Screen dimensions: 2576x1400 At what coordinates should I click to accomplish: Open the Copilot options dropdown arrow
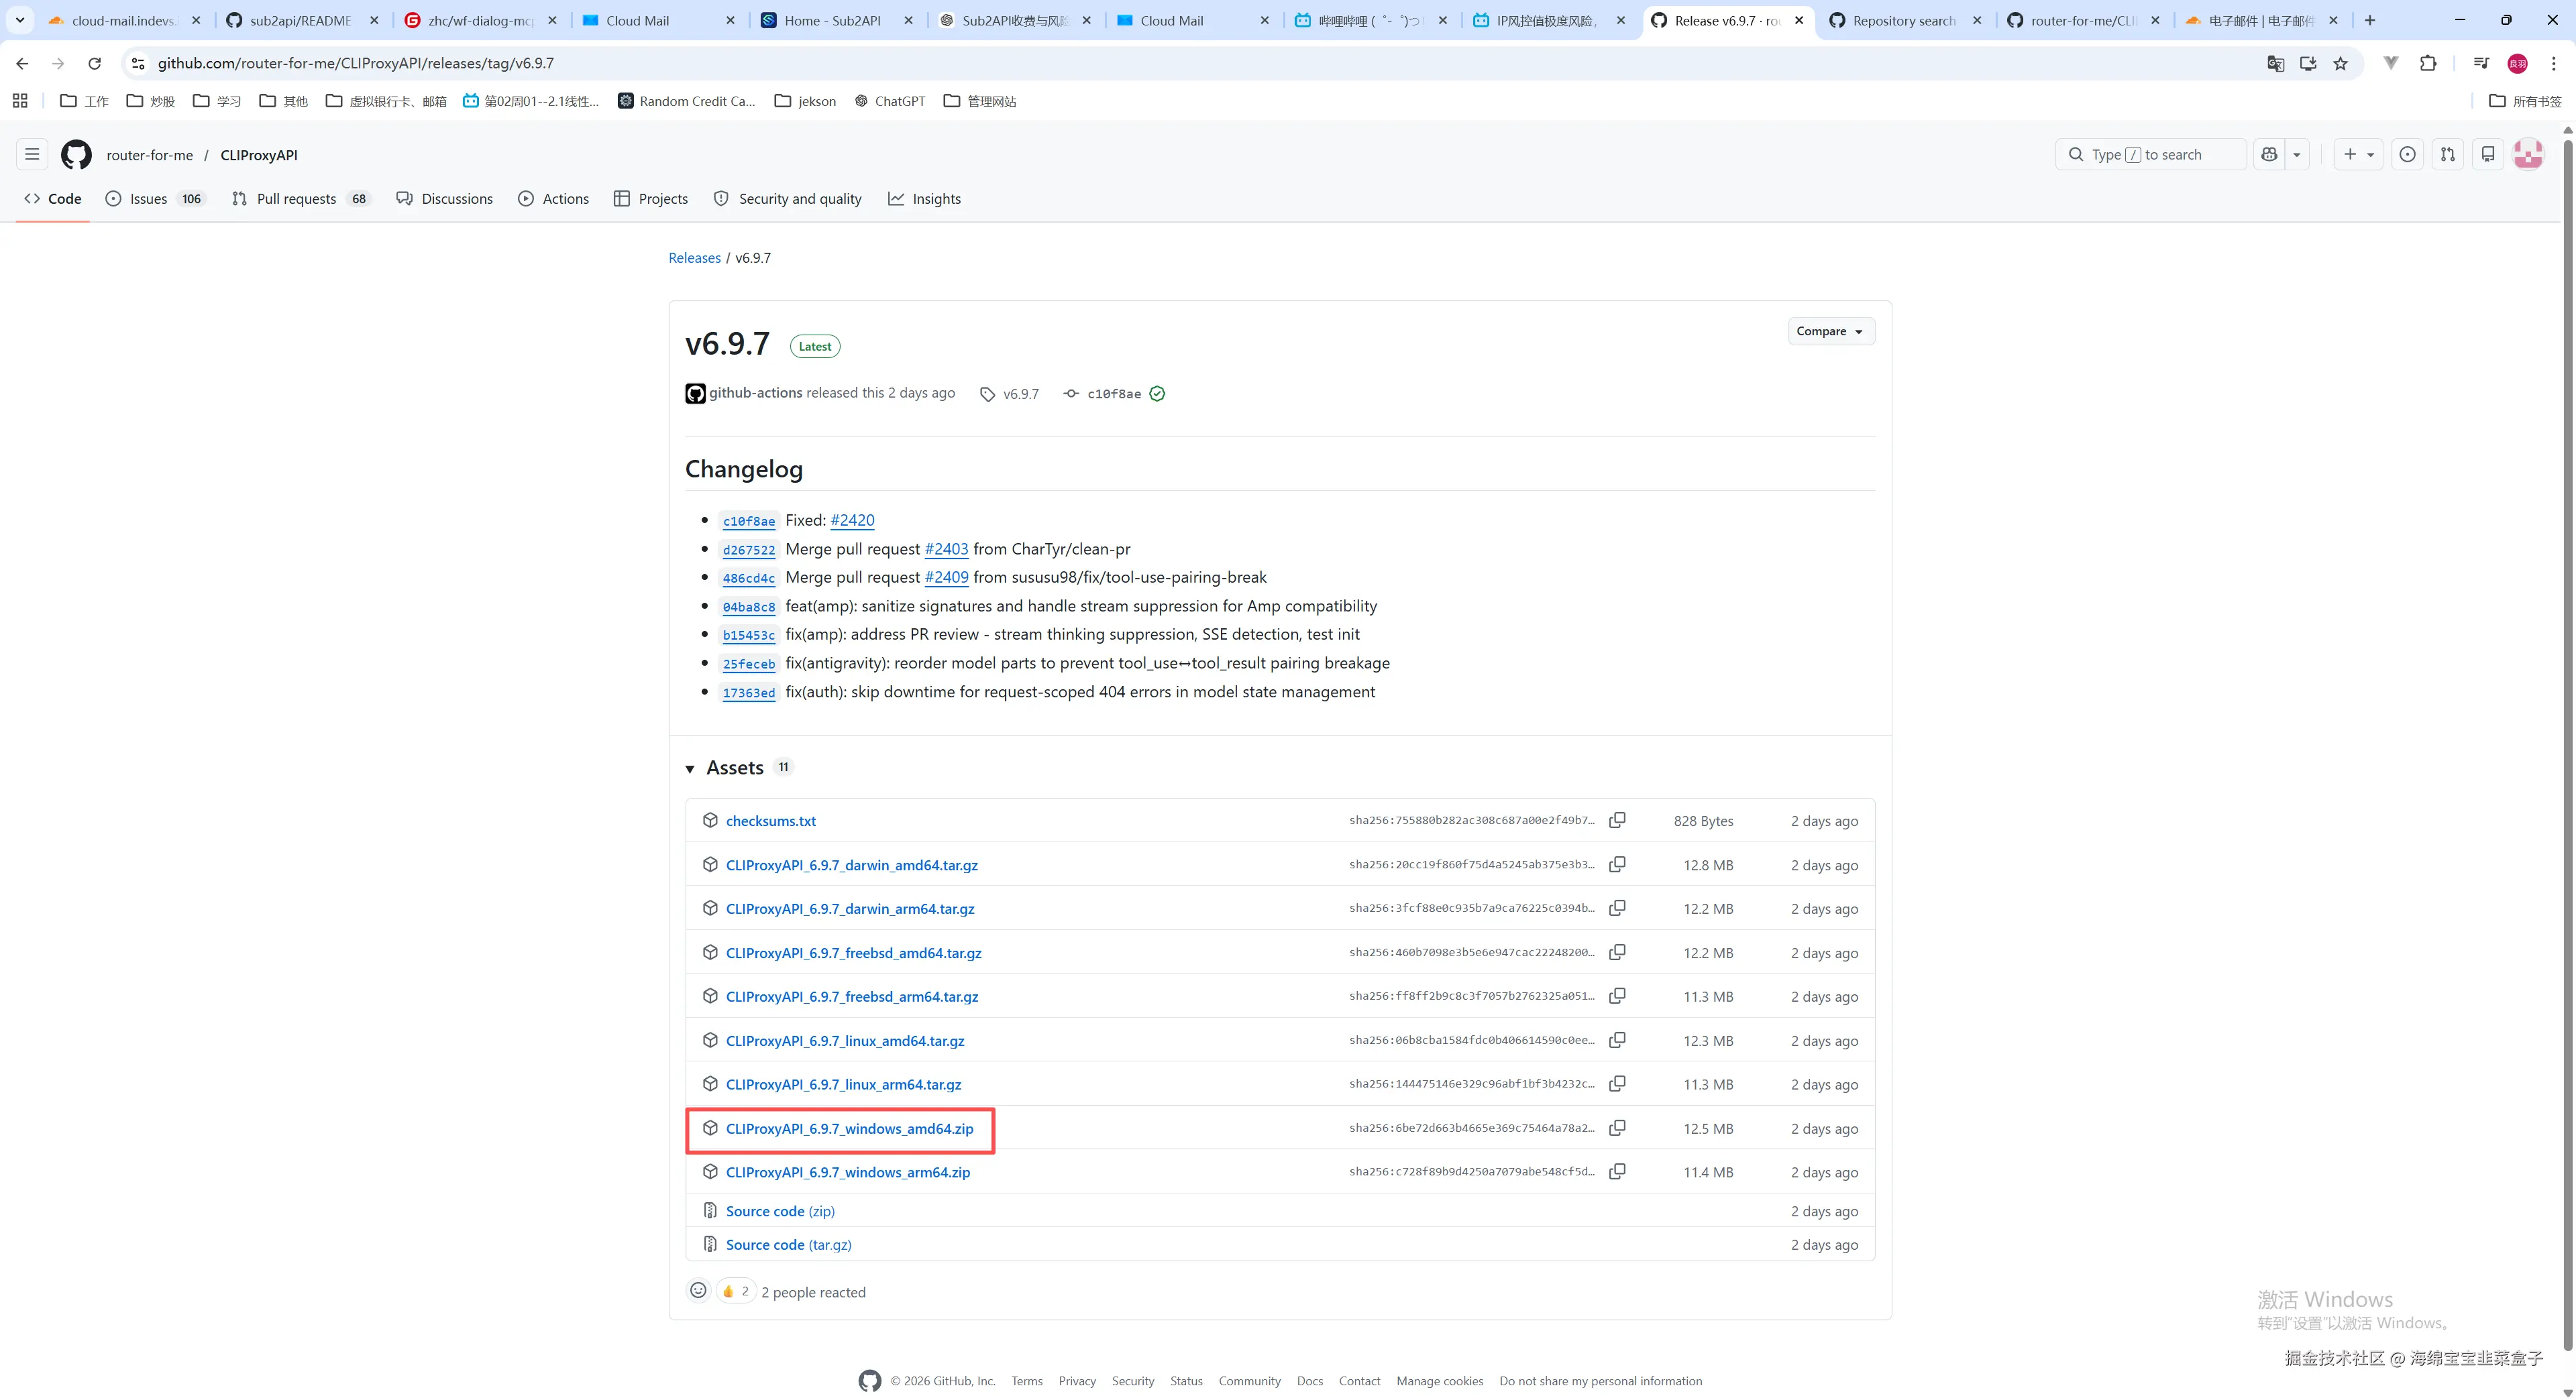coord(2297,155)
